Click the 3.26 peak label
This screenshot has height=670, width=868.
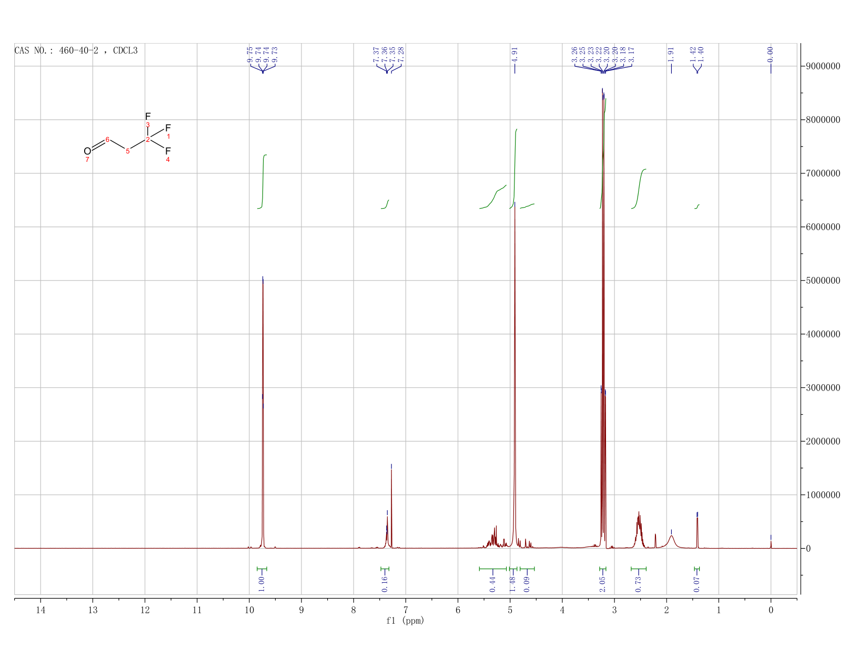[574, 55]
